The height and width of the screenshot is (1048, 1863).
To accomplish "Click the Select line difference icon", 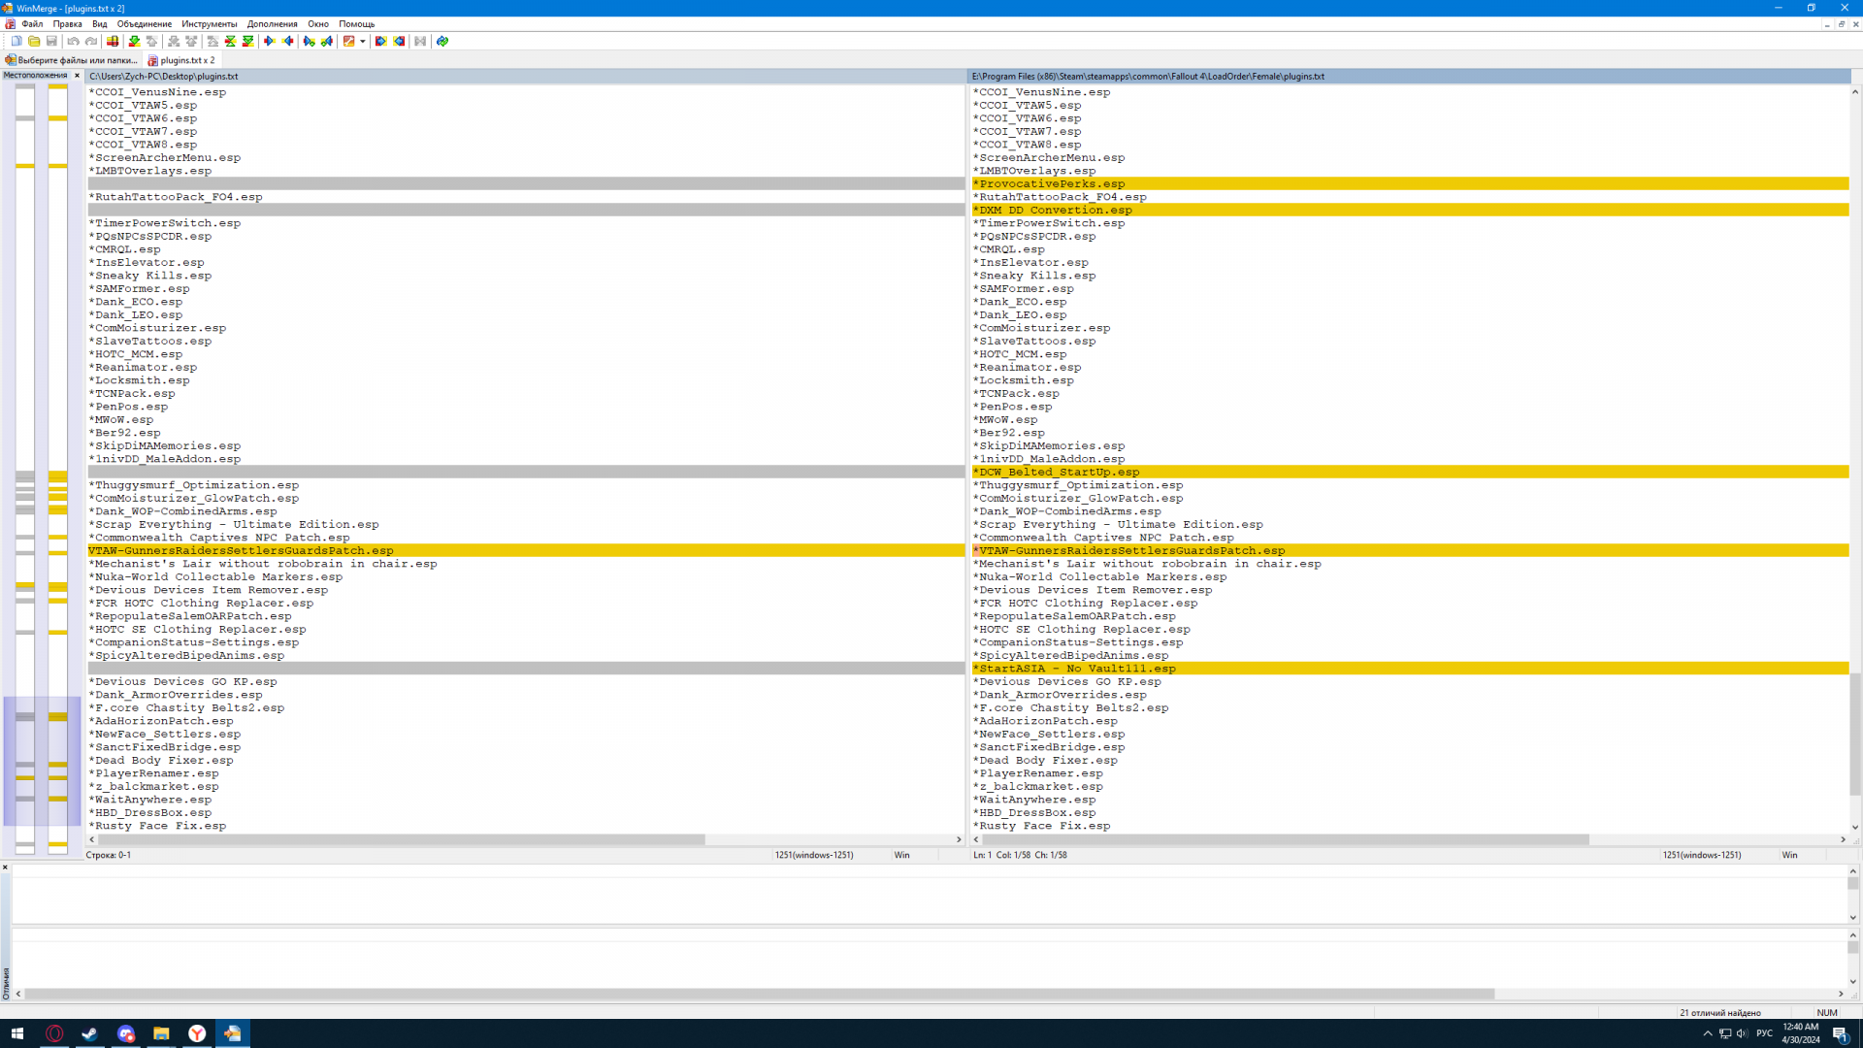I will 113,41.
